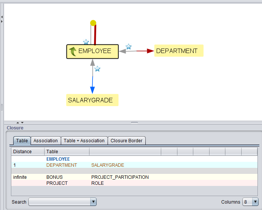
Task: Click the yellow circle atop the EMPLOYEE self-link
Action: [93, 23]
